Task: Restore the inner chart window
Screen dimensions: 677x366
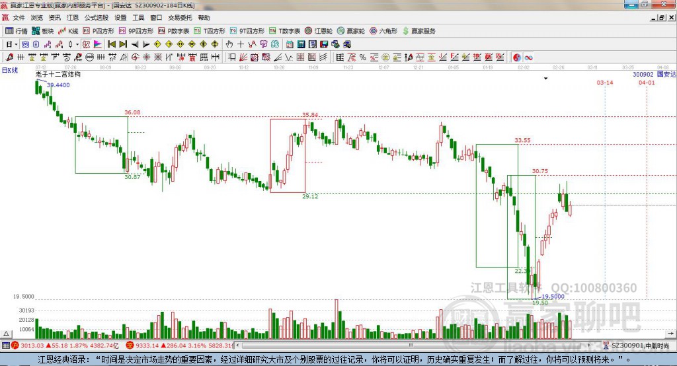Action: coord(662,18)
